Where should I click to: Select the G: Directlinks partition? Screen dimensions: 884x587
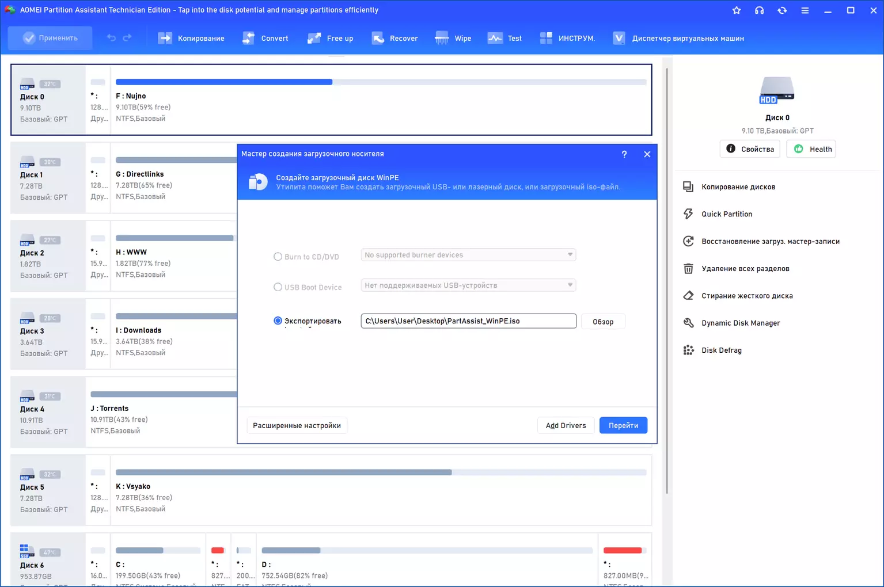[174, 178]
